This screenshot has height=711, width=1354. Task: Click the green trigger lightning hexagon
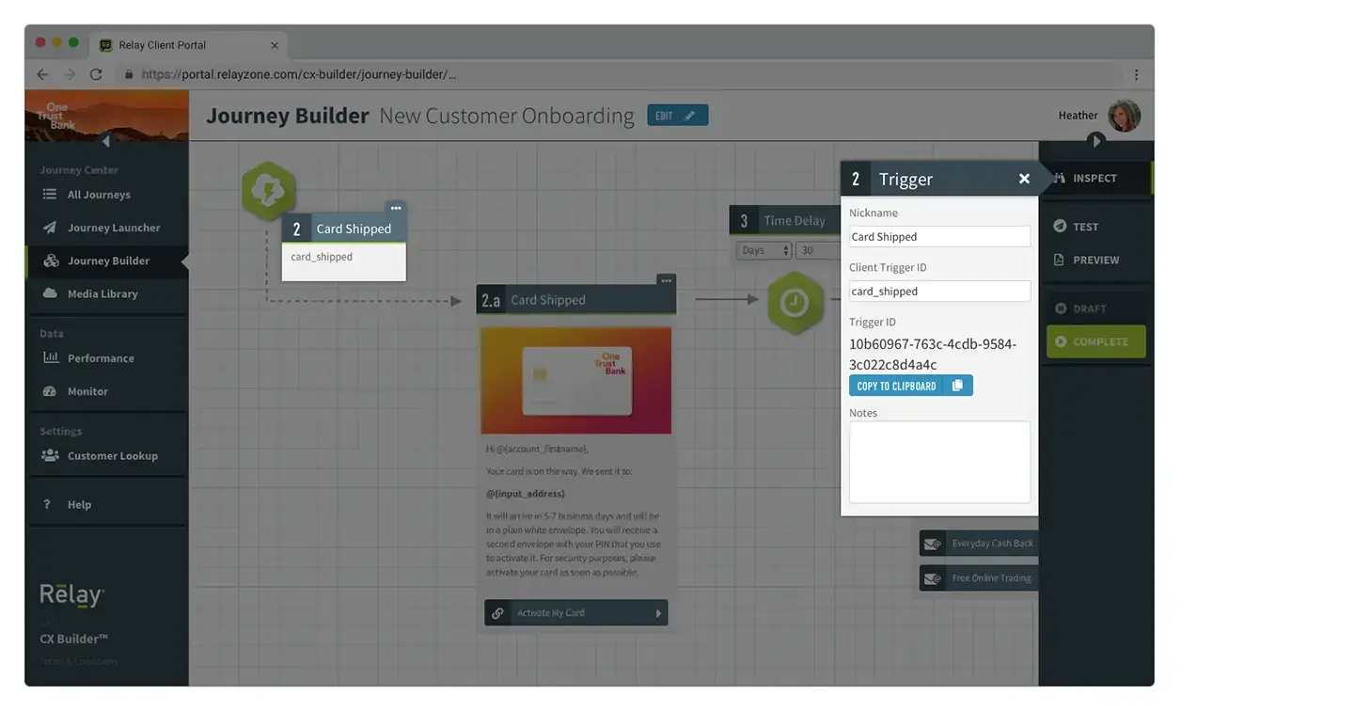(x=269, y=191)
